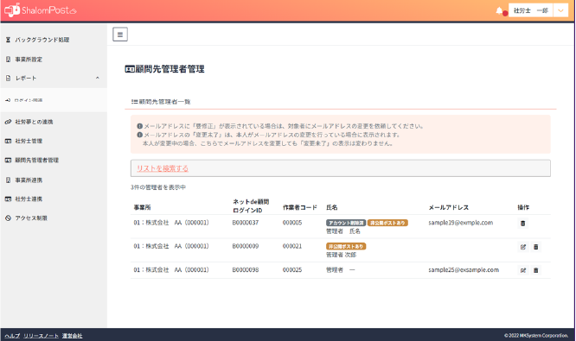
Task: Delete the sample25@exsample.com row via trash icon
Action: coord(536,270)
